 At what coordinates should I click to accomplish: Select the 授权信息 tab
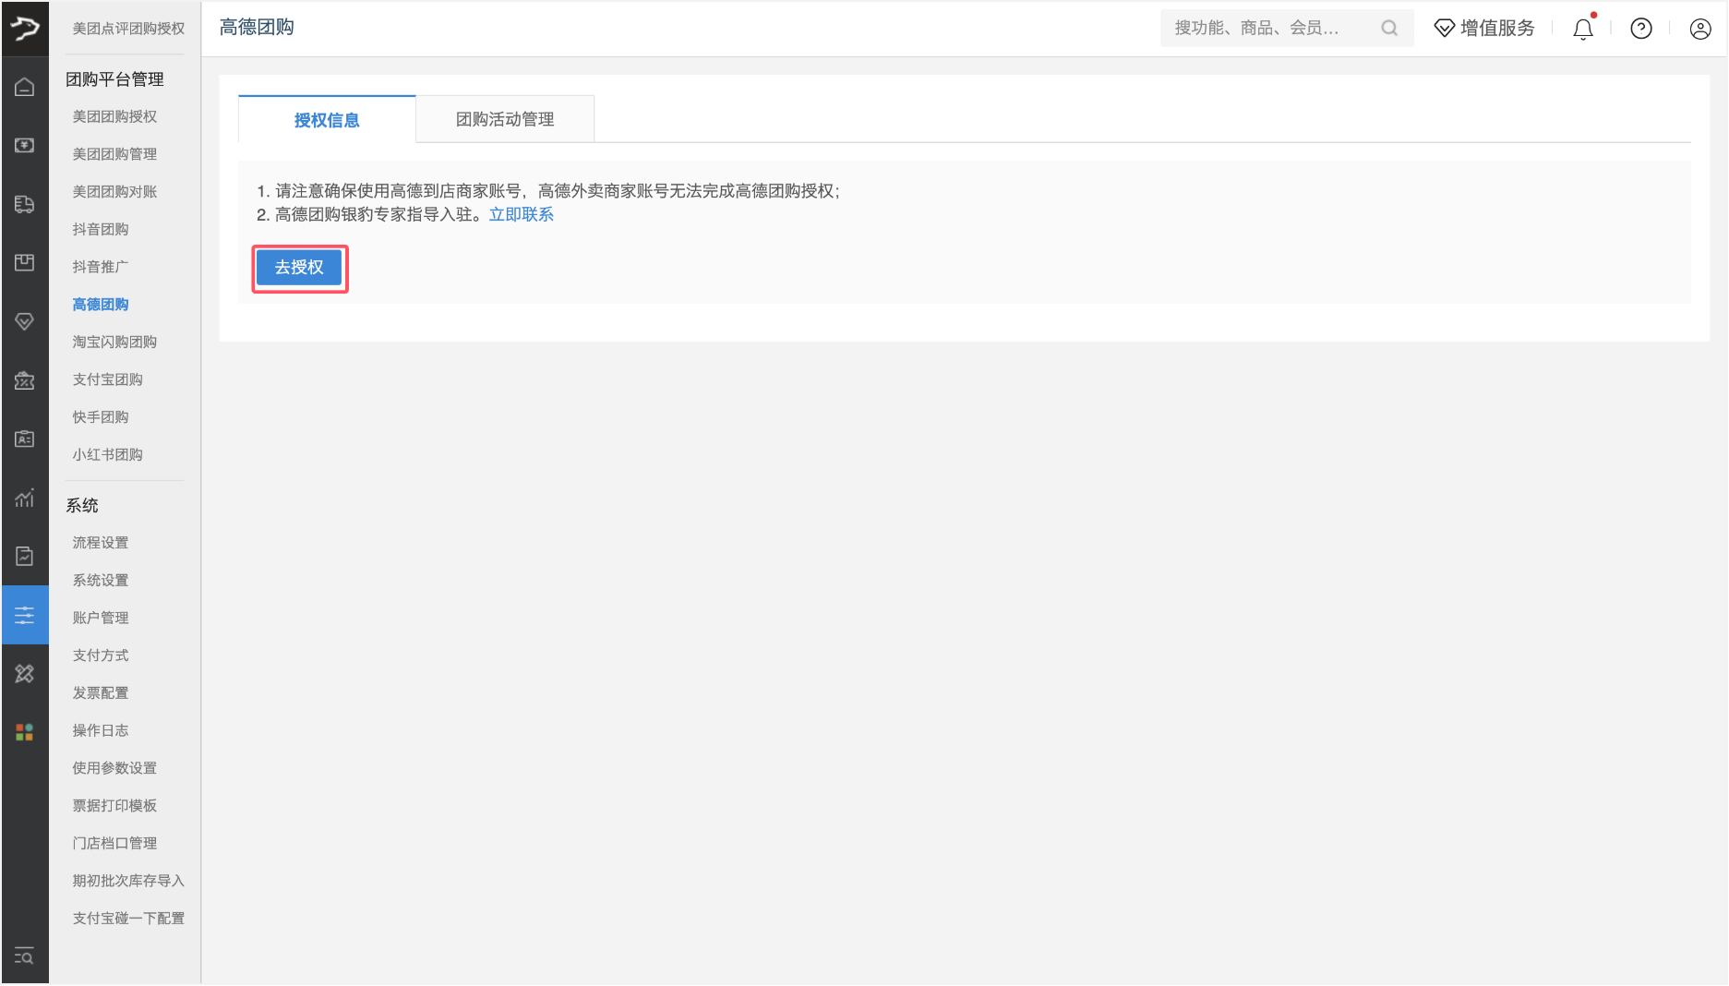pos(327,120)
